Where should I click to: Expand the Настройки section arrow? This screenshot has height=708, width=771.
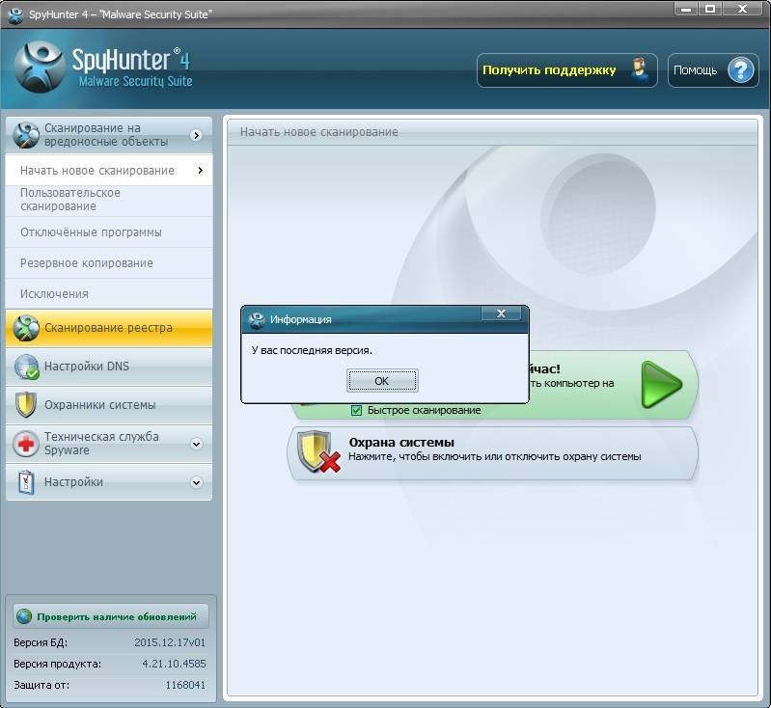point(196,482)
